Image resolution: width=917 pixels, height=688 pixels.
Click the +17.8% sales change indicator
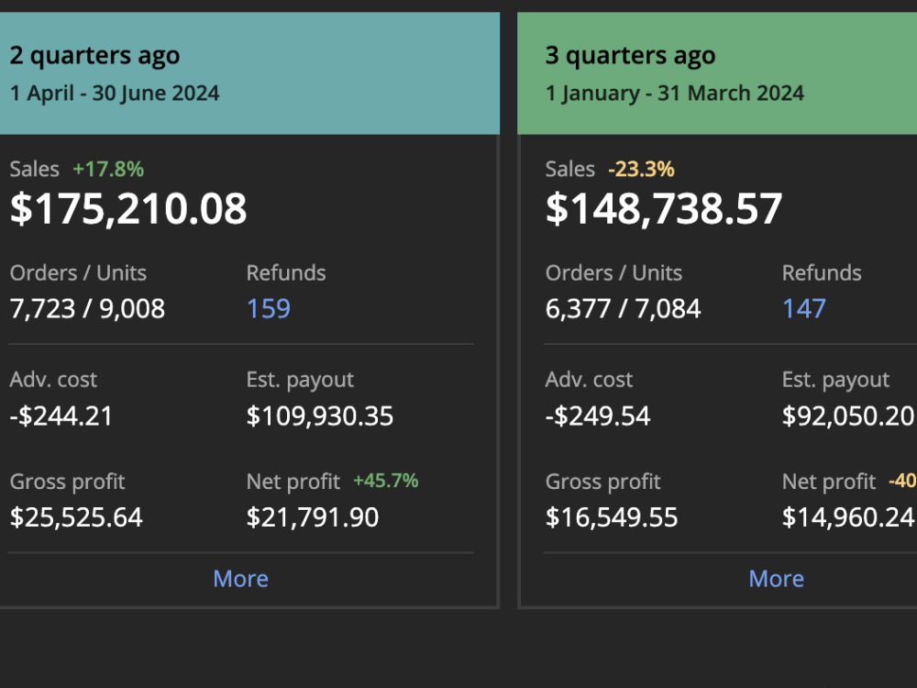(108, 169)
